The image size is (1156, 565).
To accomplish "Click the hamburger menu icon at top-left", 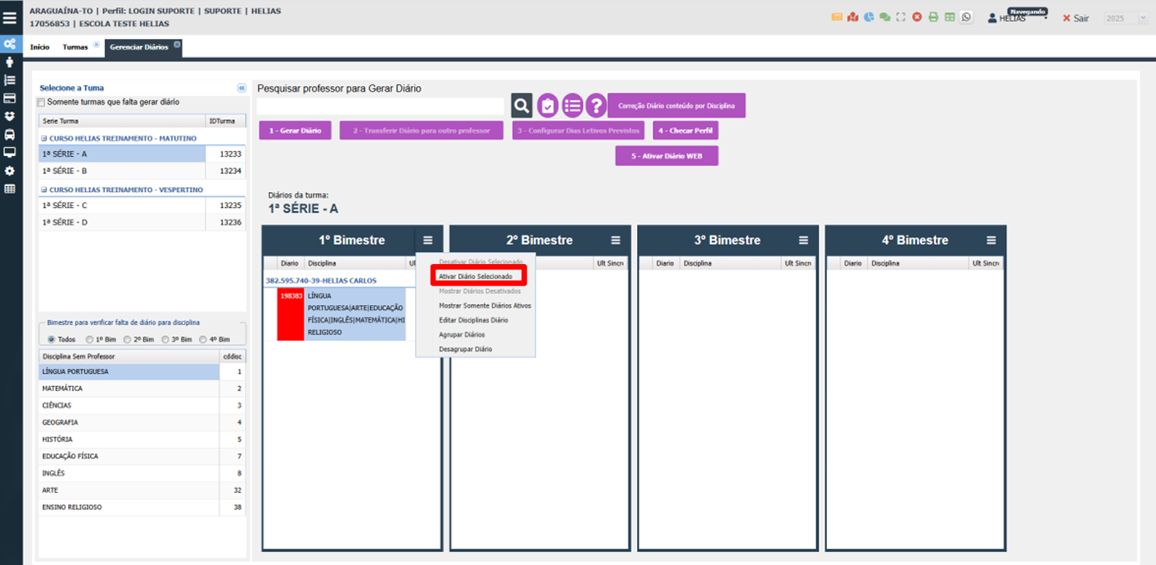I will click(10, 17).
